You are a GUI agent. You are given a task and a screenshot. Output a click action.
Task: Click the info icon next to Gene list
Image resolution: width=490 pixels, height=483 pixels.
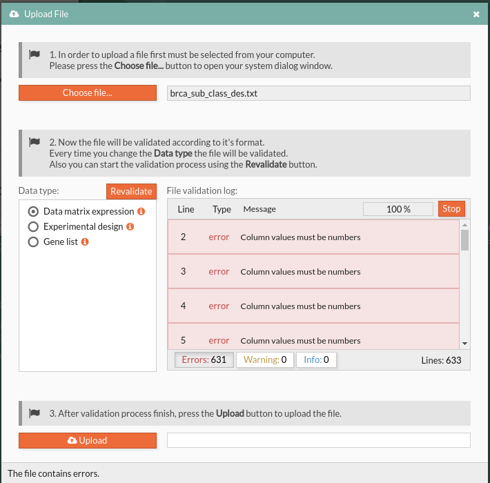pyautogui.click(x=85, y=242)
